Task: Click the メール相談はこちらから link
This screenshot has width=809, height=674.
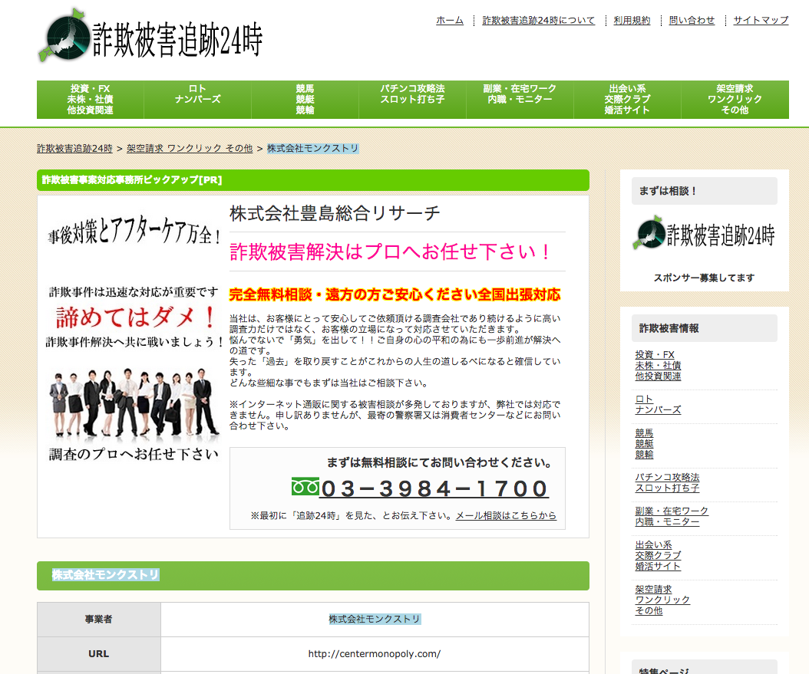Action: click(506, 516)
